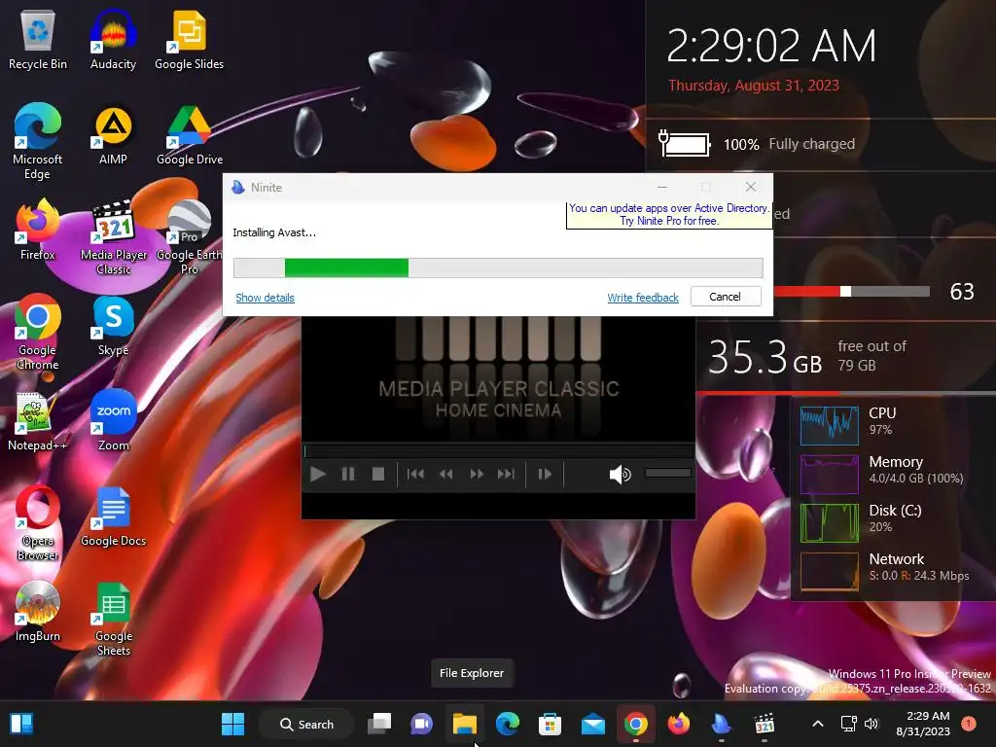Viewport: 996px width, 747px height.
Task: Click Play in Media Player Classic
Action: (318, 474)
